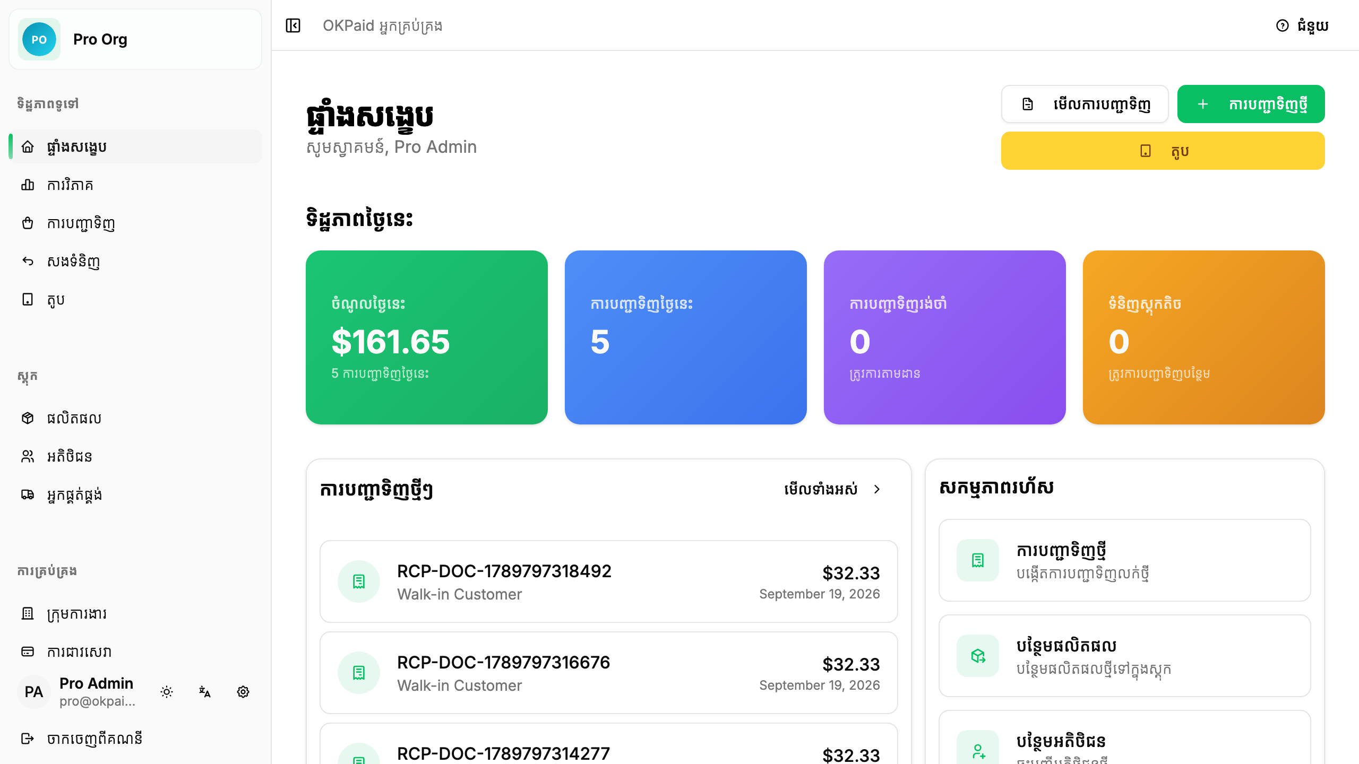This screenshot has width=1359, height=764.
Task: Open the help icon in the top bar
Action: click(1283, 25)
